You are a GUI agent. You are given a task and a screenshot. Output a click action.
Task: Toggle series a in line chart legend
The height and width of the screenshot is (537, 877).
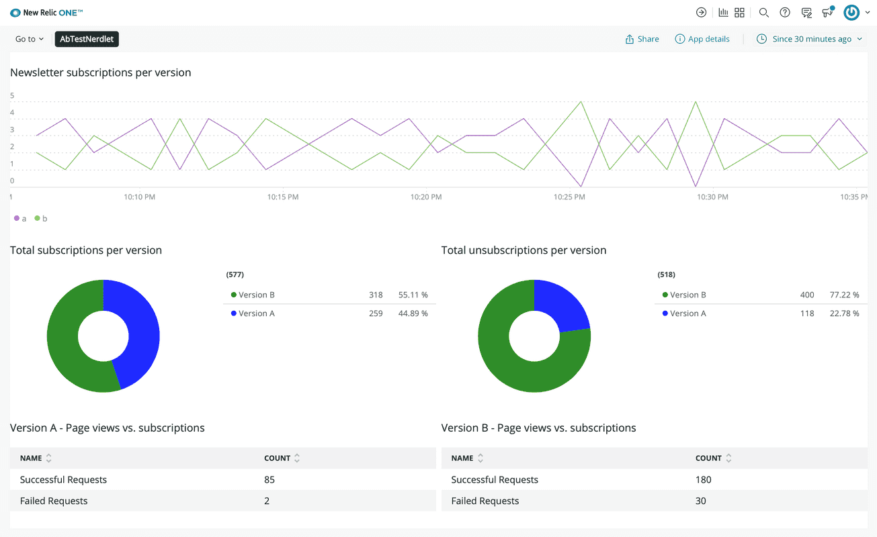point(20,218)
